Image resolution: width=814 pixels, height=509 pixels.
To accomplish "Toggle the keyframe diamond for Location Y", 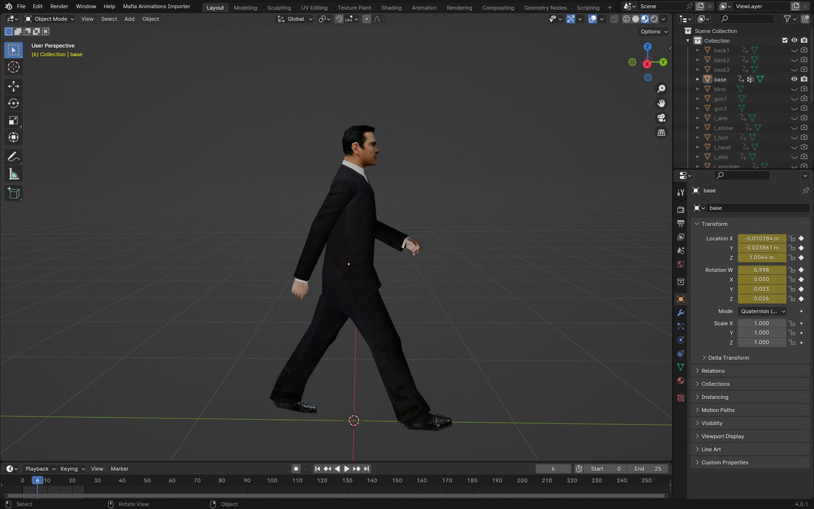I will tap(801, 248).
